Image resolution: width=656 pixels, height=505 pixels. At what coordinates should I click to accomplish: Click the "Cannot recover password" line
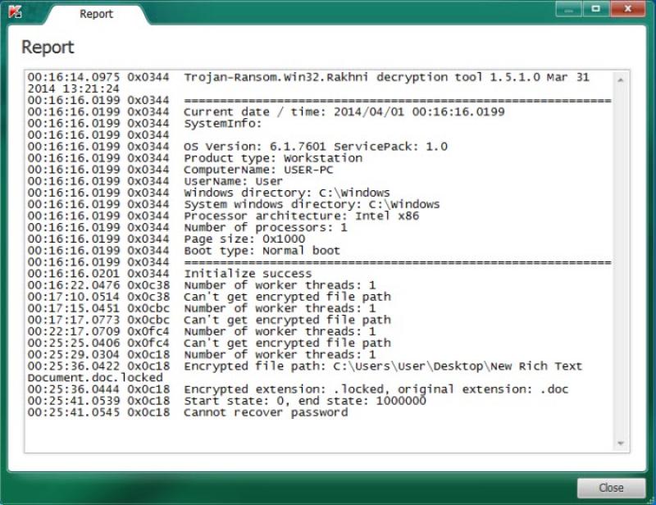coord(188,412)
